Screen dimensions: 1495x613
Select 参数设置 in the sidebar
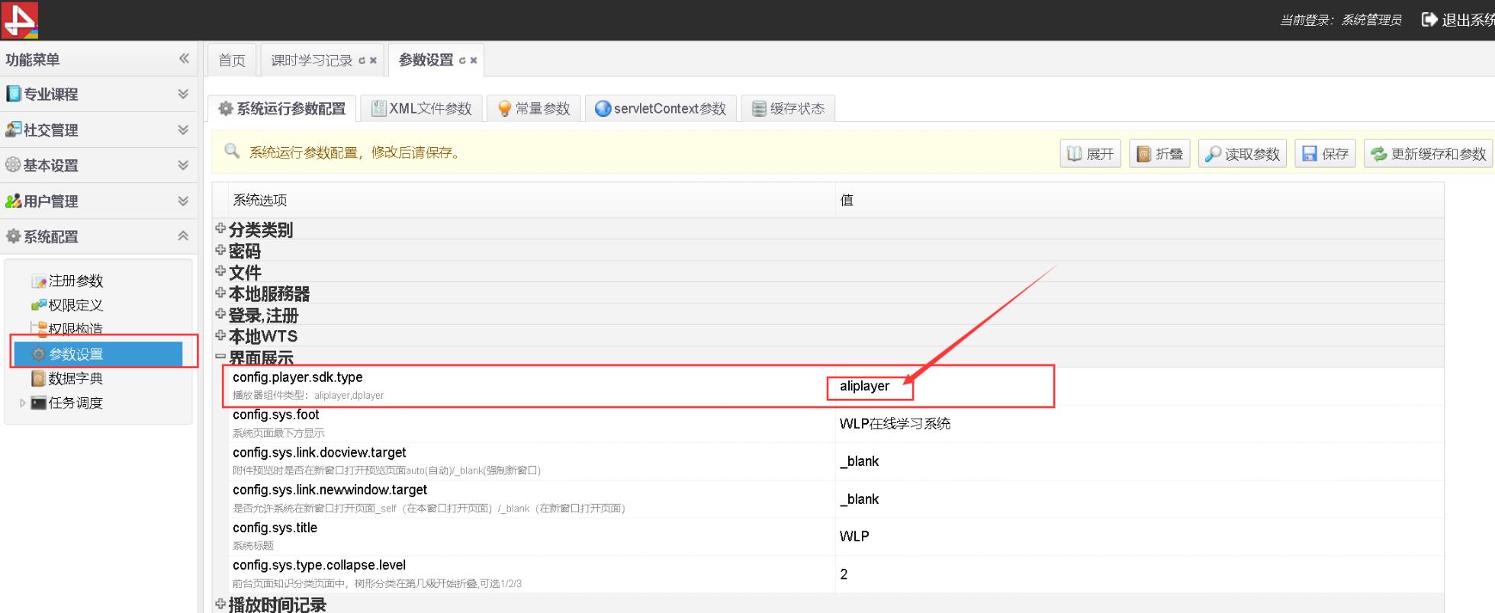tap(98, 354)
